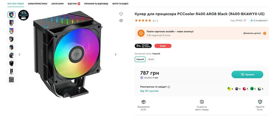The width and height of the screenshot is (276, 117).
Task: Click the orange arrow beside Дізнатися деталі
Action: (x=265, y=33)
